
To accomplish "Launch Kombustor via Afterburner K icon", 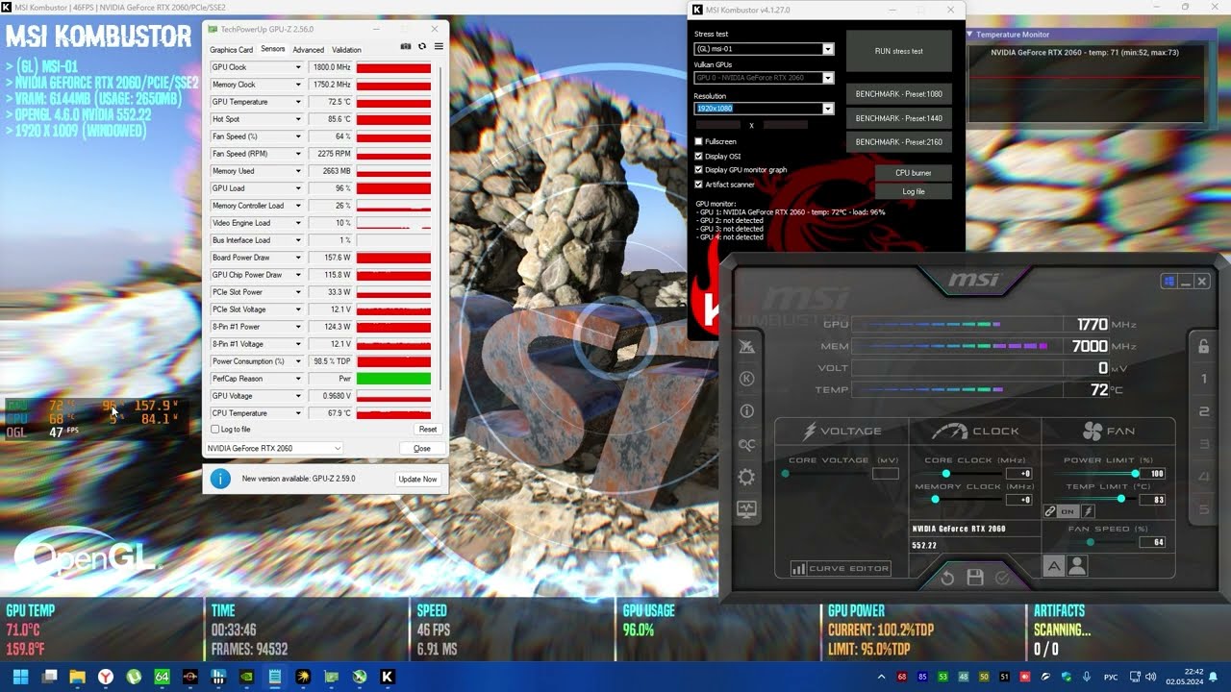I will tap(746, 379).
